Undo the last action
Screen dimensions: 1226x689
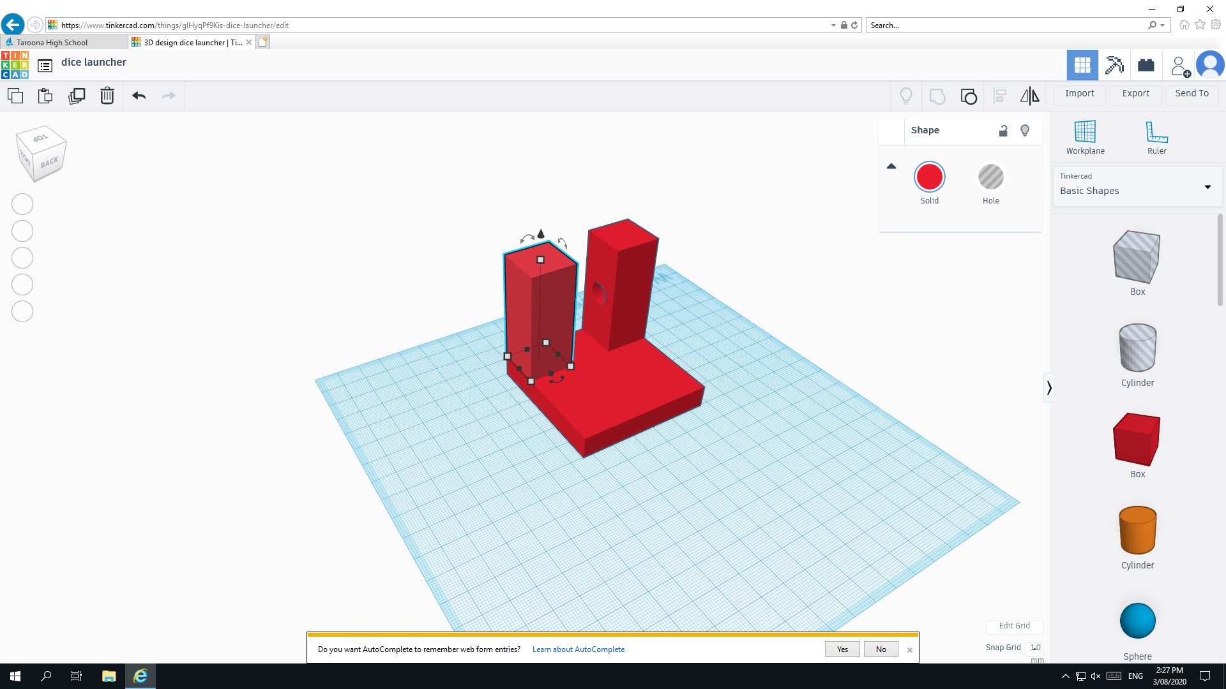pos(139,96)
